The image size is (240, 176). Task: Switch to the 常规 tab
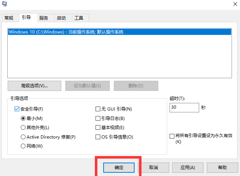pos(9,18)
